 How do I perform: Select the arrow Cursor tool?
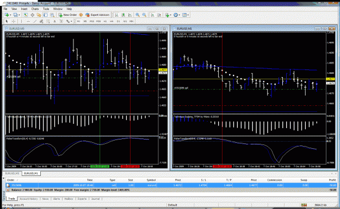click(7, 21)
